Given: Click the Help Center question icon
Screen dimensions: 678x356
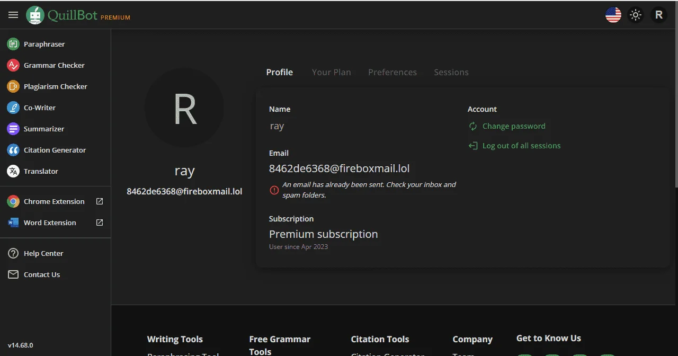Looking at the screenshot, I should click(13, 253).
